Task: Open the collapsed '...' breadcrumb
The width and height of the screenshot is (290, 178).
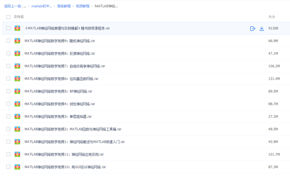Action: pyautogui.click(x=25, y=6)
